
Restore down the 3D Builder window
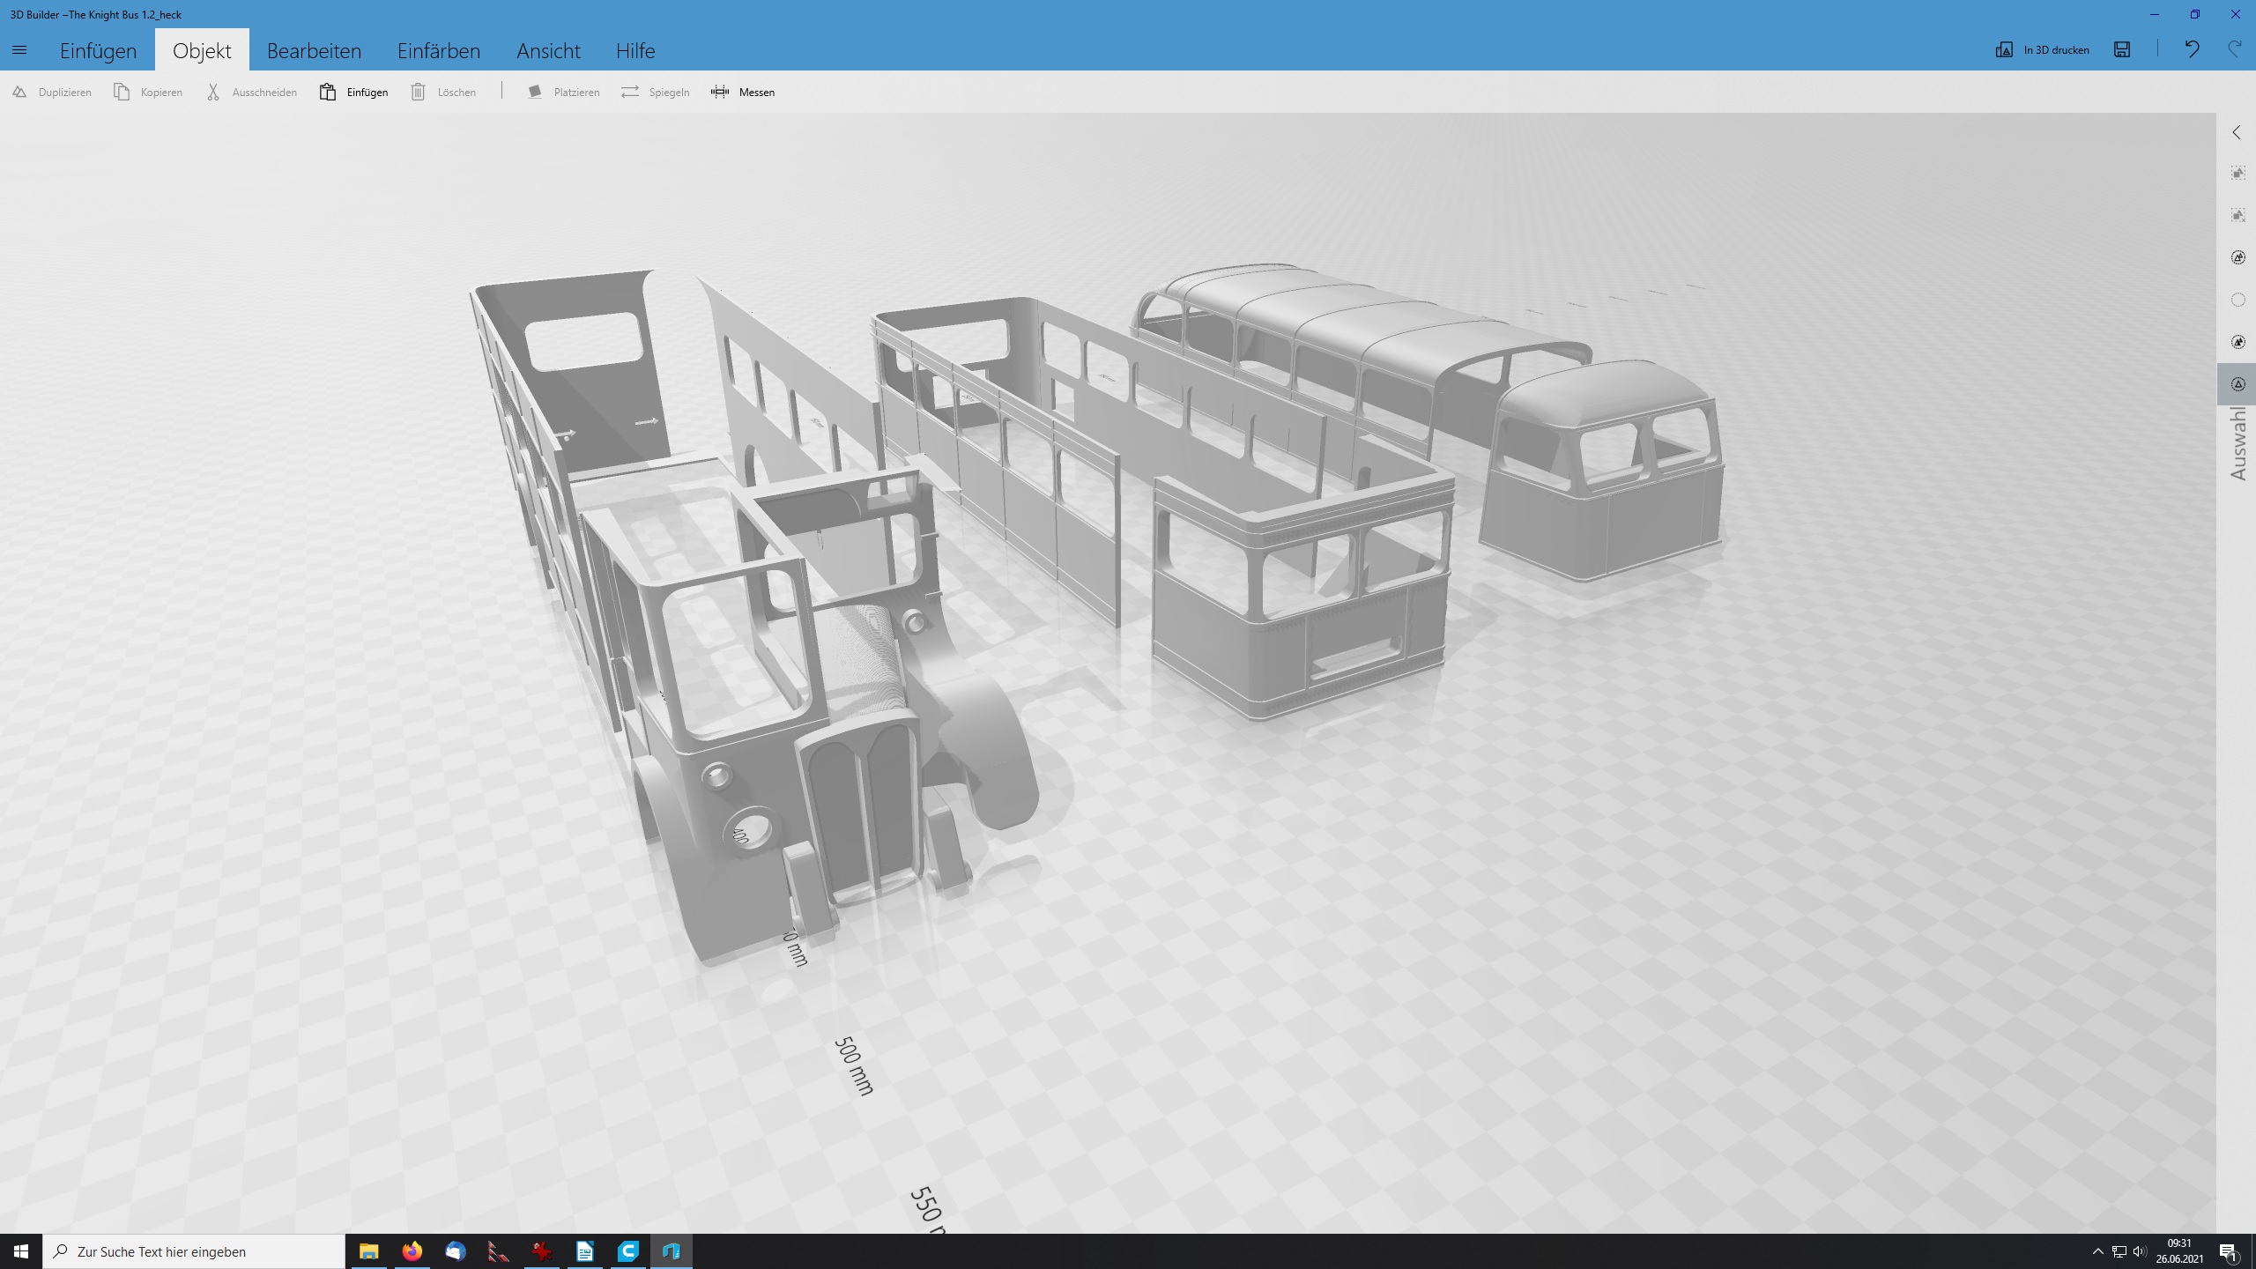click(x=2195, y=14)
